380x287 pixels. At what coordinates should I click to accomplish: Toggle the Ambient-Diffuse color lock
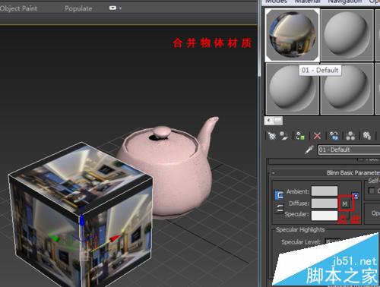(x=280, y=195)
